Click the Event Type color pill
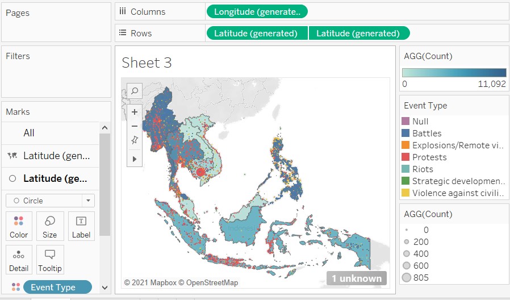Viewport: 510px width, 300px height. point(57,287)
